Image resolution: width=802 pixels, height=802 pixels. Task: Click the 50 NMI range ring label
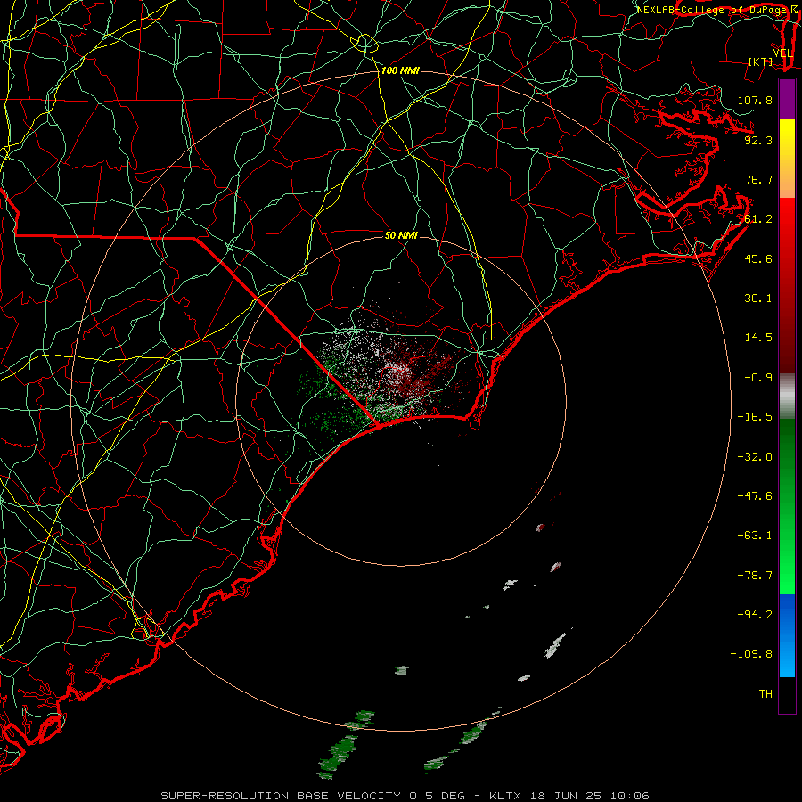tap(402, 235)
